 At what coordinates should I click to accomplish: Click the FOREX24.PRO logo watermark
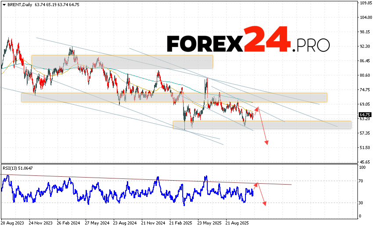pyautogui.click(x=248, y=43)
